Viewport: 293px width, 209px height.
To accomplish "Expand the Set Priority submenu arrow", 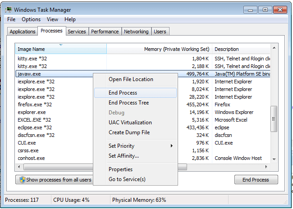I will coord(171,146).
